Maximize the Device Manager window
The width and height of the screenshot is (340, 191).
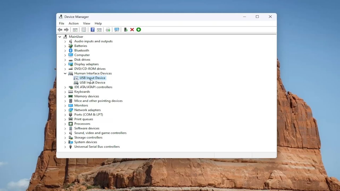click(x=257, y=17)
